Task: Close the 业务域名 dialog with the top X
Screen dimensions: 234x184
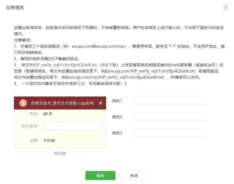Action: 226,7
